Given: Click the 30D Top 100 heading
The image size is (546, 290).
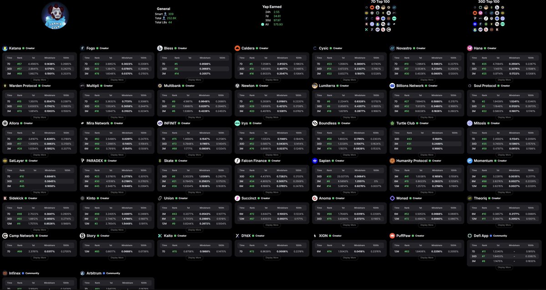Looking at the screenshot, I should tap(489, 2).
